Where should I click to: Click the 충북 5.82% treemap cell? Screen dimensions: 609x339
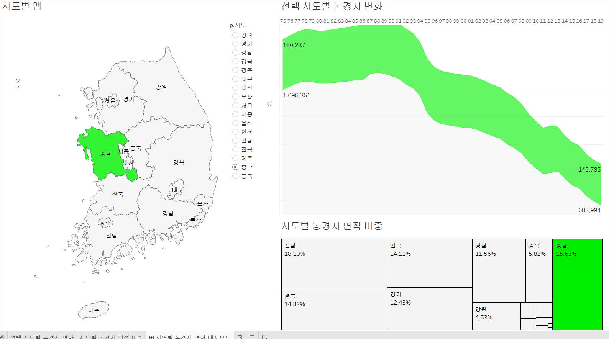click(539, 270)
